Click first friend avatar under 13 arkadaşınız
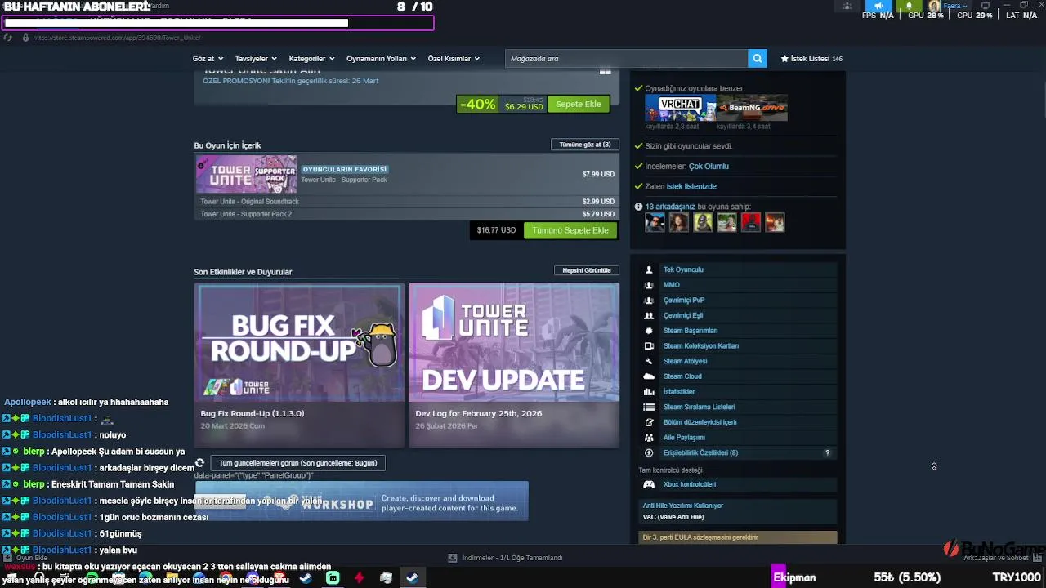1046x588 pixels. pyautogui.click(x=655, y=222)
